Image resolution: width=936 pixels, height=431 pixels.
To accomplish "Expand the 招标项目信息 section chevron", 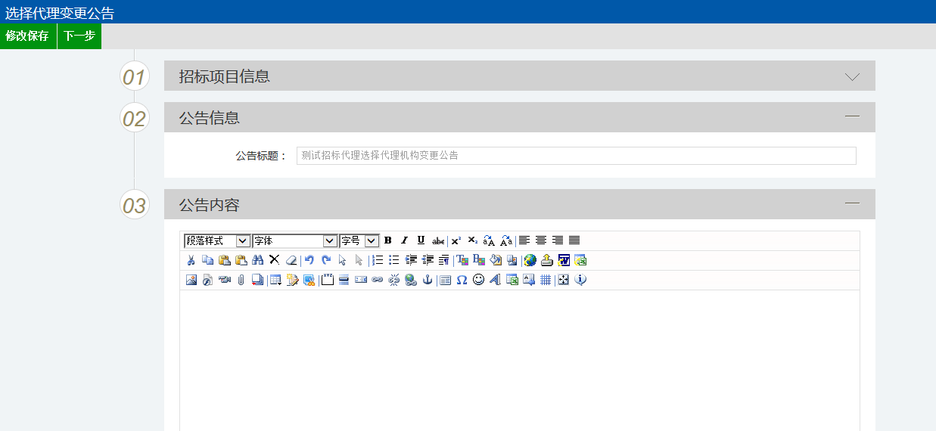I will (853, 76).
